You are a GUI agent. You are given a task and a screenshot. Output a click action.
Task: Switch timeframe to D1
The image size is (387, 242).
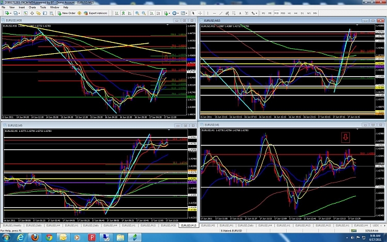click(302, 13)
